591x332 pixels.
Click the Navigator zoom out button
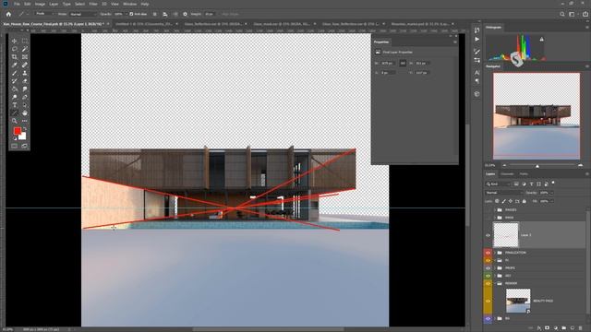coord(504,165)
